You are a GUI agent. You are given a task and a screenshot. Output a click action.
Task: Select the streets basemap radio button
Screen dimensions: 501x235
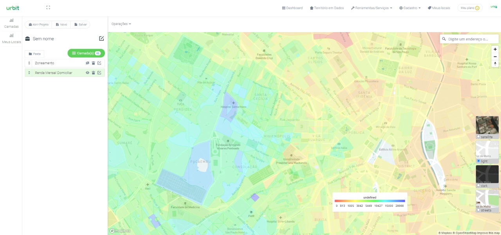(478, 210)
